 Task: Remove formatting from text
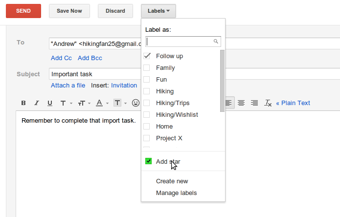[x=268, y=103]
